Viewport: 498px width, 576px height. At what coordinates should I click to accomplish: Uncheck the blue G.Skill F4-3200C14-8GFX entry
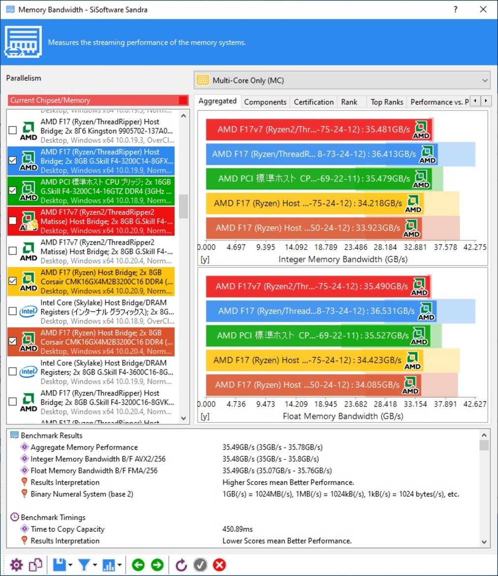click(12, 160)
